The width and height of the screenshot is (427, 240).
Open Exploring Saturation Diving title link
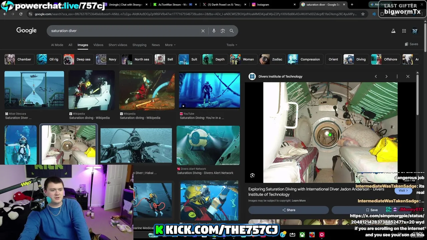pyautogui.click(x=316, y=192)
